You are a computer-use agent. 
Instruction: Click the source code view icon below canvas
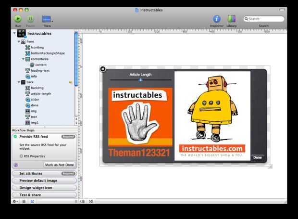coord(91,201)
